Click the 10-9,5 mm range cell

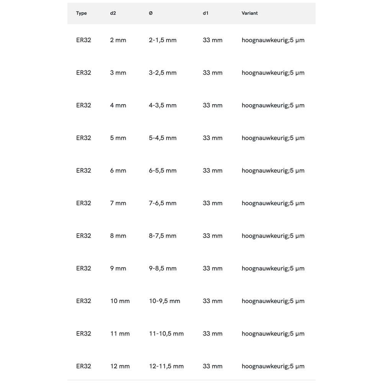tap(164, 301)
